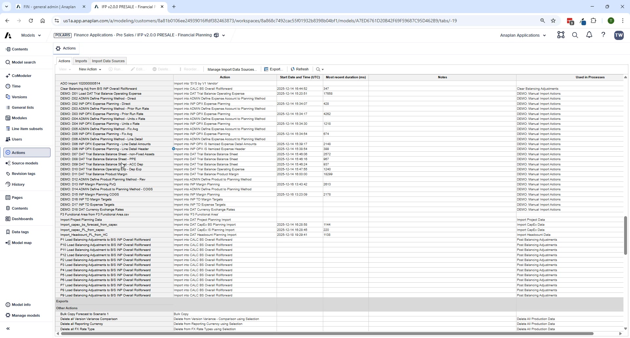This screenshot has width=630, height=338.
Task: Select the D06 Line Detail Header radio button
Action: (173, 149)
